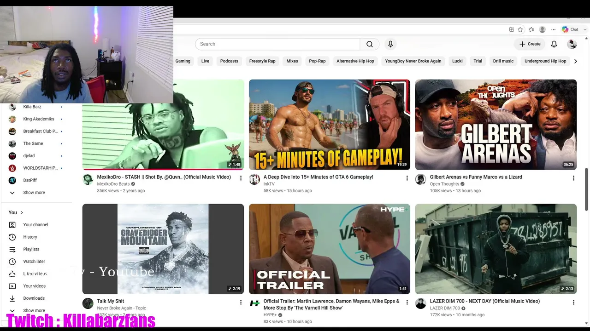Select the Freestyle Rap chip
590x331 pixels.
click(262, 61)
